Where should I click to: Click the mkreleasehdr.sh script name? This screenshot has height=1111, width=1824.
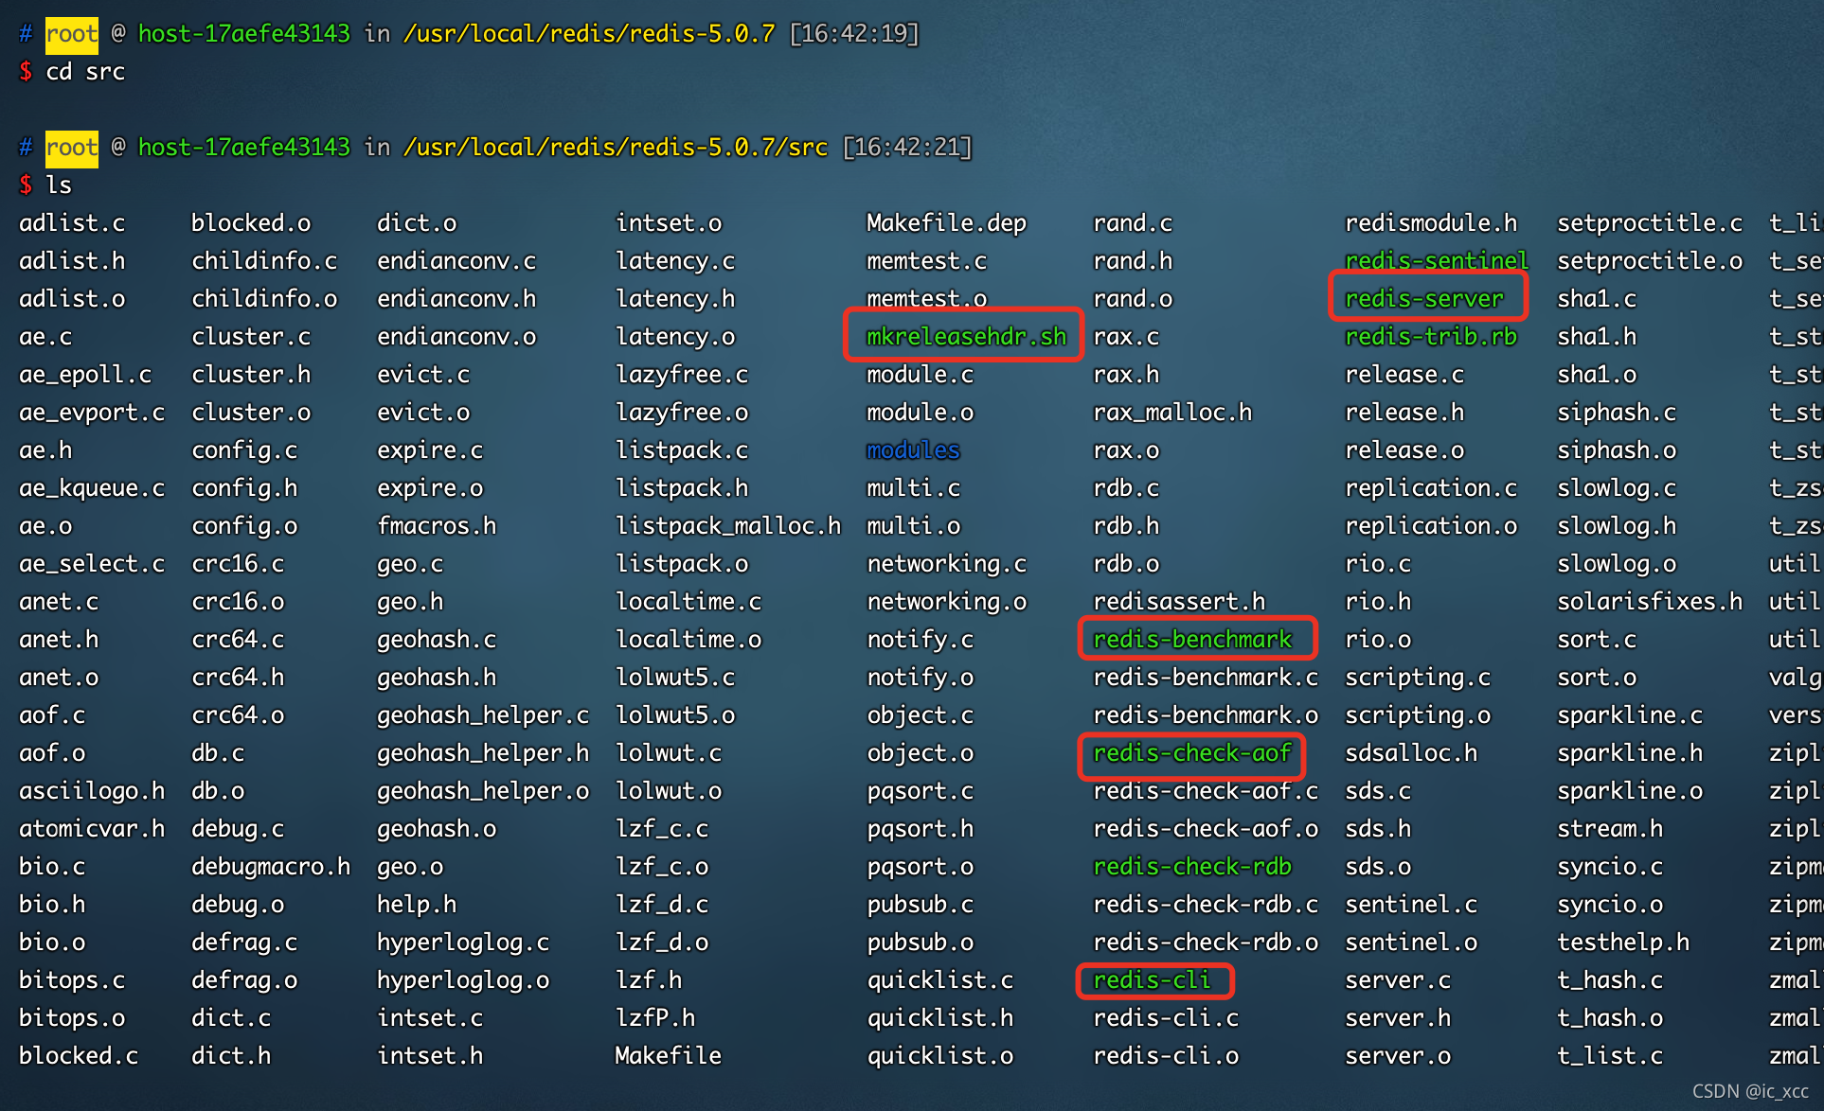(966, 337)
